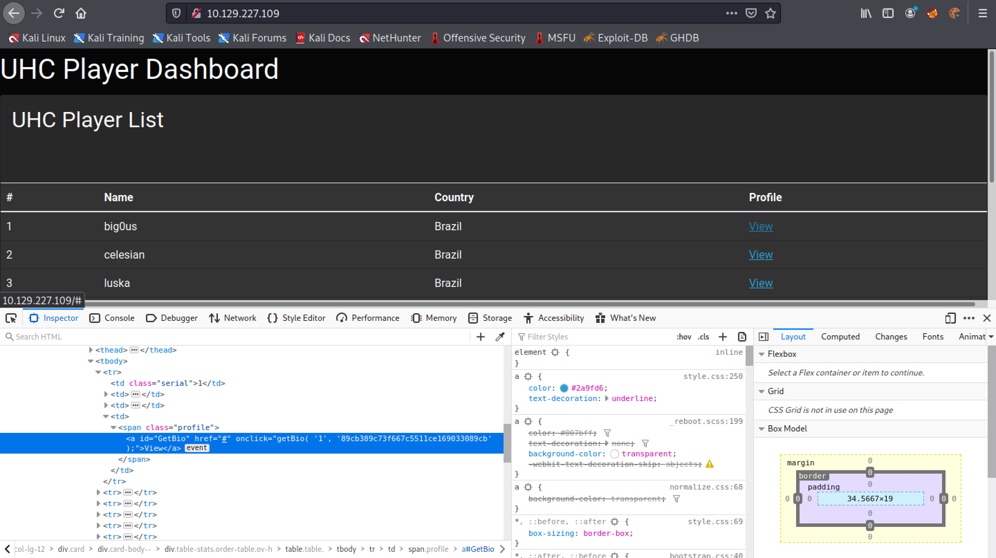
Task: Collapse the Box Model section
Action: (761, 429)
